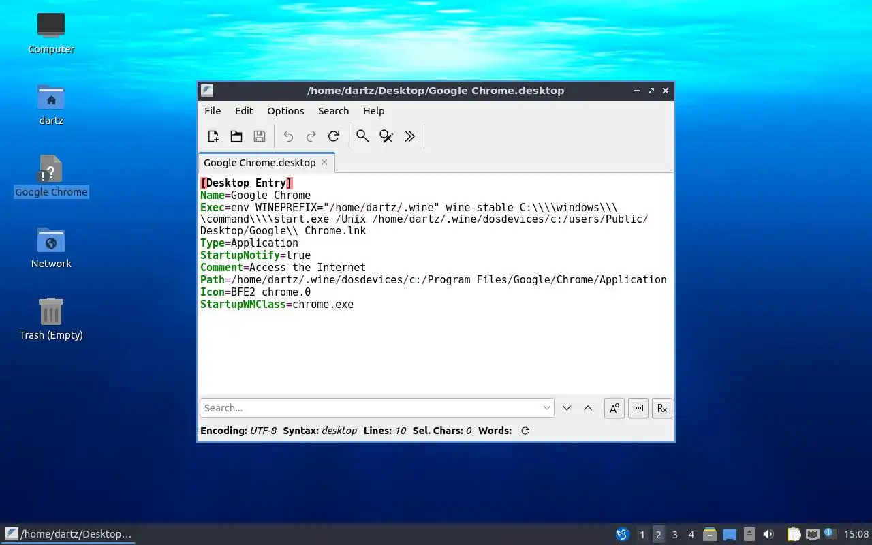Viewport: 872px width, 545px height.
Task: Refresh the word count in status bar
Action: (525, 431)
